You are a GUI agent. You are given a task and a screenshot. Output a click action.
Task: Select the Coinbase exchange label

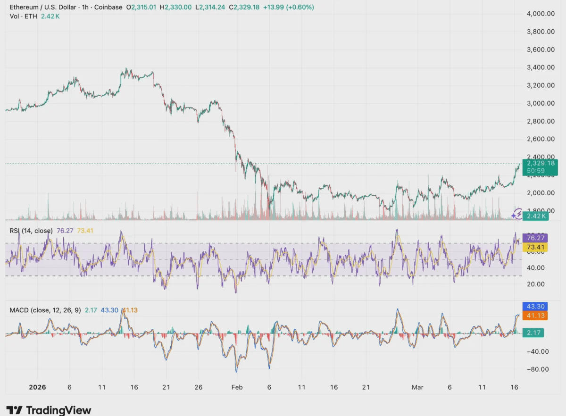pos(109,8)
